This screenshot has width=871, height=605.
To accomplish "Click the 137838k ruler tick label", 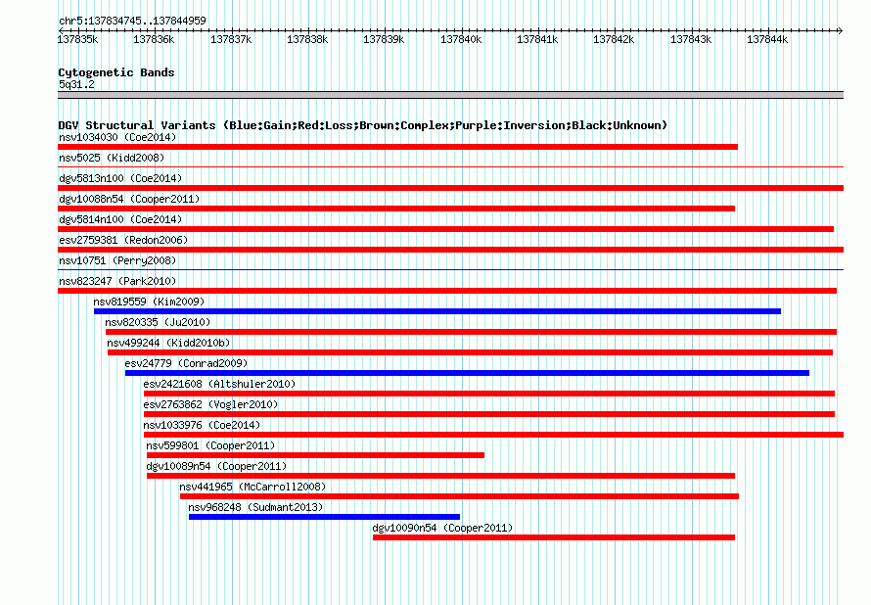I will pyautogui.click(x=307, y=39).
